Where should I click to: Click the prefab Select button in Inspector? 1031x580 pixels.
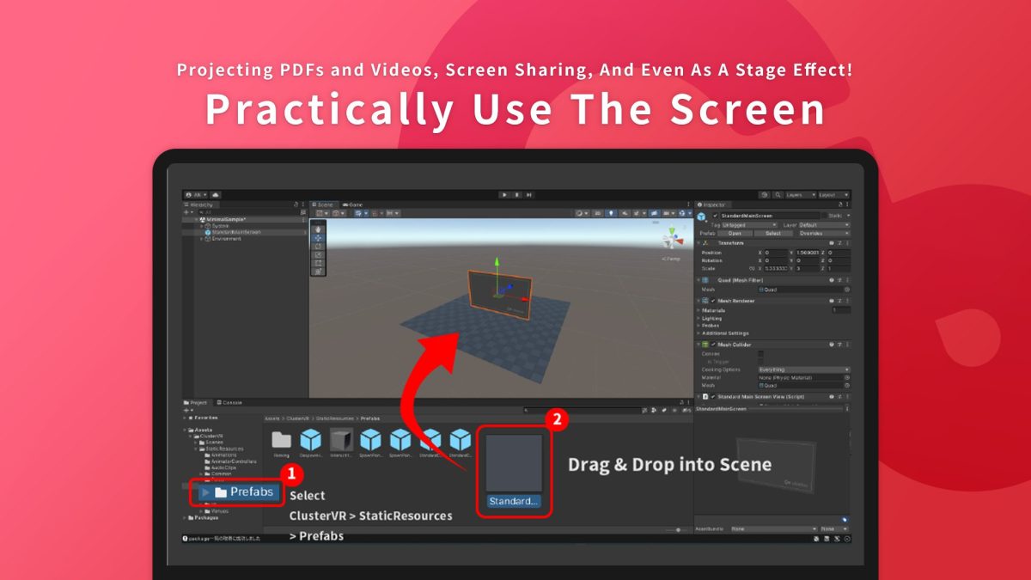(774, 231)
